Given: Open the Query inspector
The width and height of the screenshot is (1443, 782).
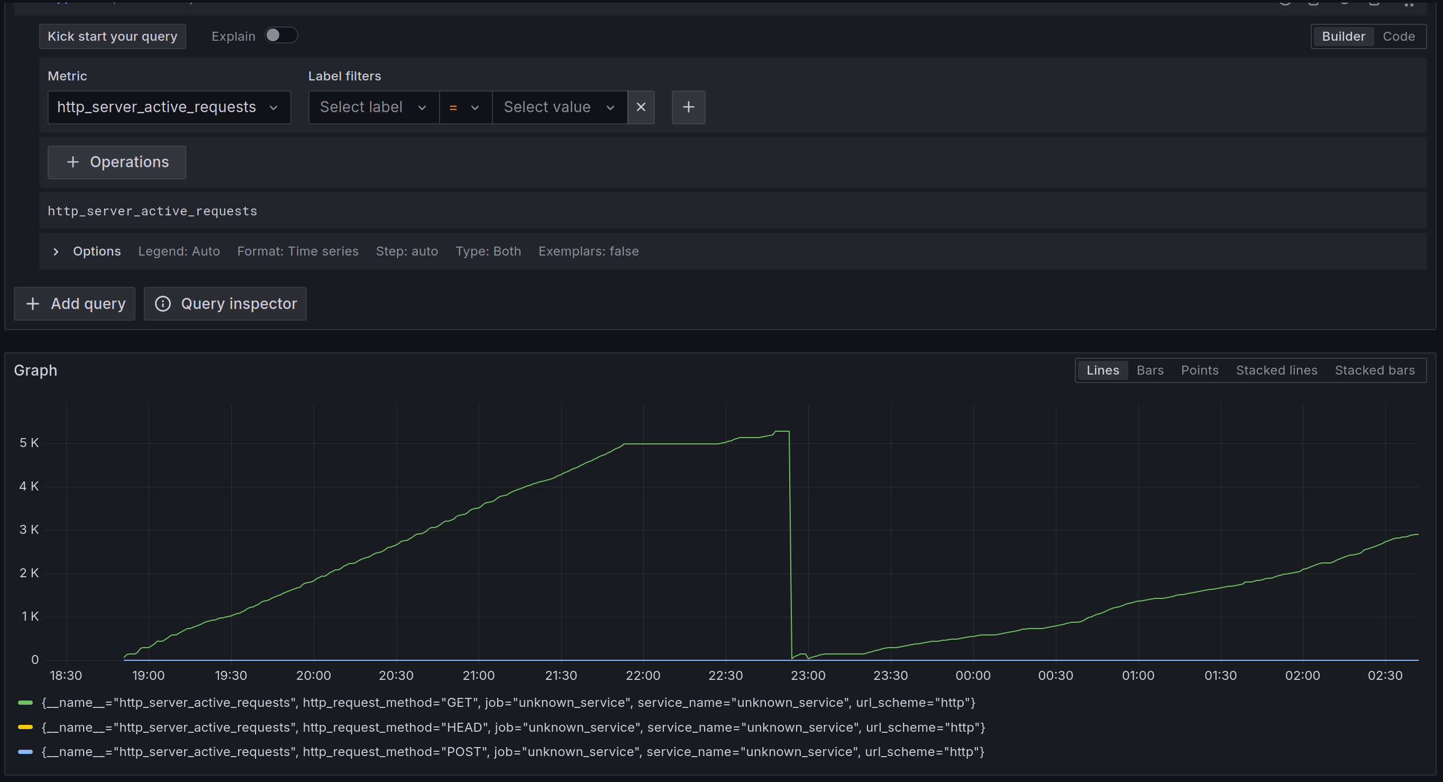Looking at the screenshot, I should click(225, 304).
